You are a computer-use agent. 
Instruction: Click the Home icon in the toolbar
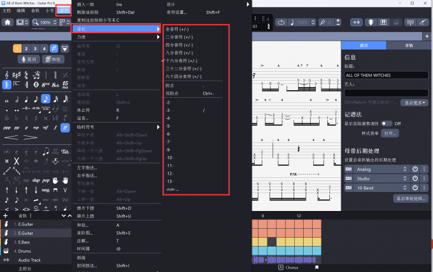point(8,22)
